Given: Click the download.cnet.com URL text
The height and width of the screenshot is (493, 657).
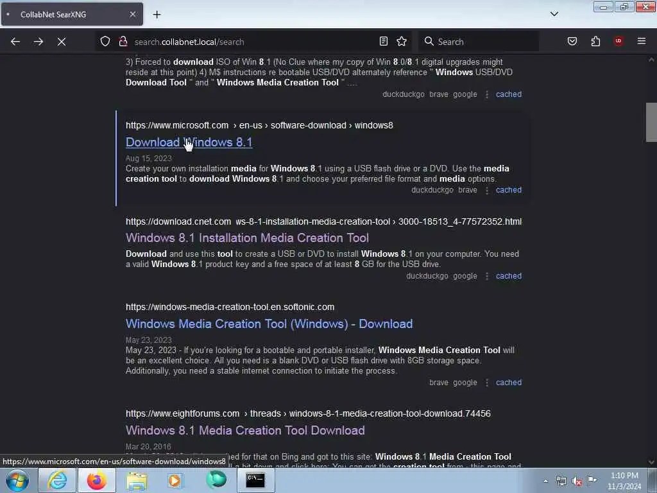Looking at the screenshot, I should click(x=323, y=221).
